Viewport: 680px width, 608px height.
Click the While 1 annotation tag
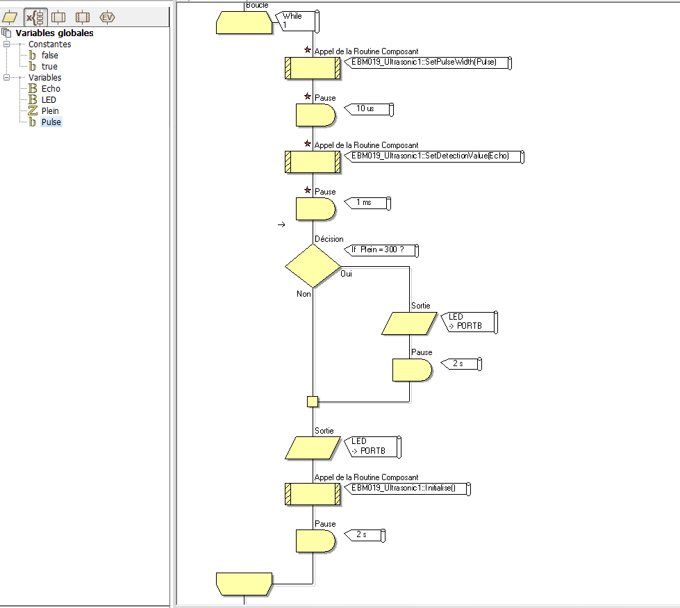(297, 21)
